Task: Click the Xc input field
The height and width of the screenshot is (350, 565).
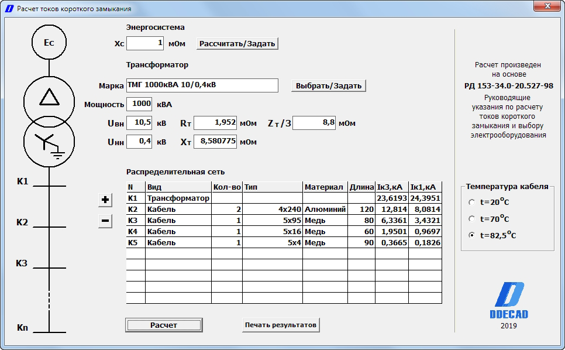Action: pyautogui.click(x=145, y=43)
